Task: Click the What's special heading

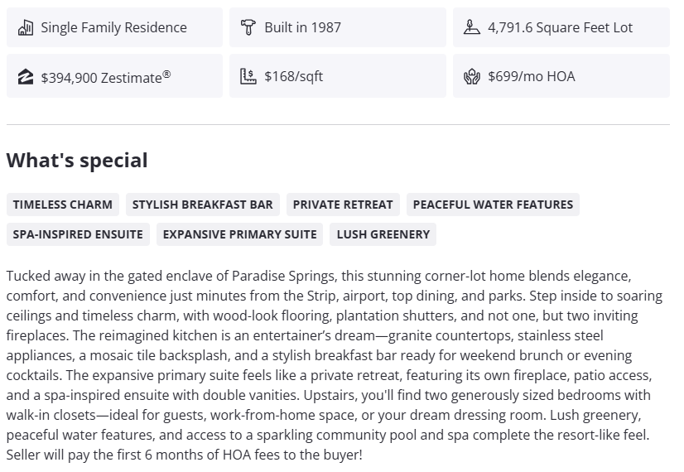Action: pyautogui.click(x=77, y=161)
